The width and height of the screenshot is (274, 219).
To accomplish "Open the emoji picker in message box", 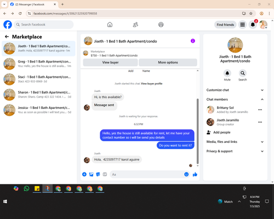I will pos(186,174).
